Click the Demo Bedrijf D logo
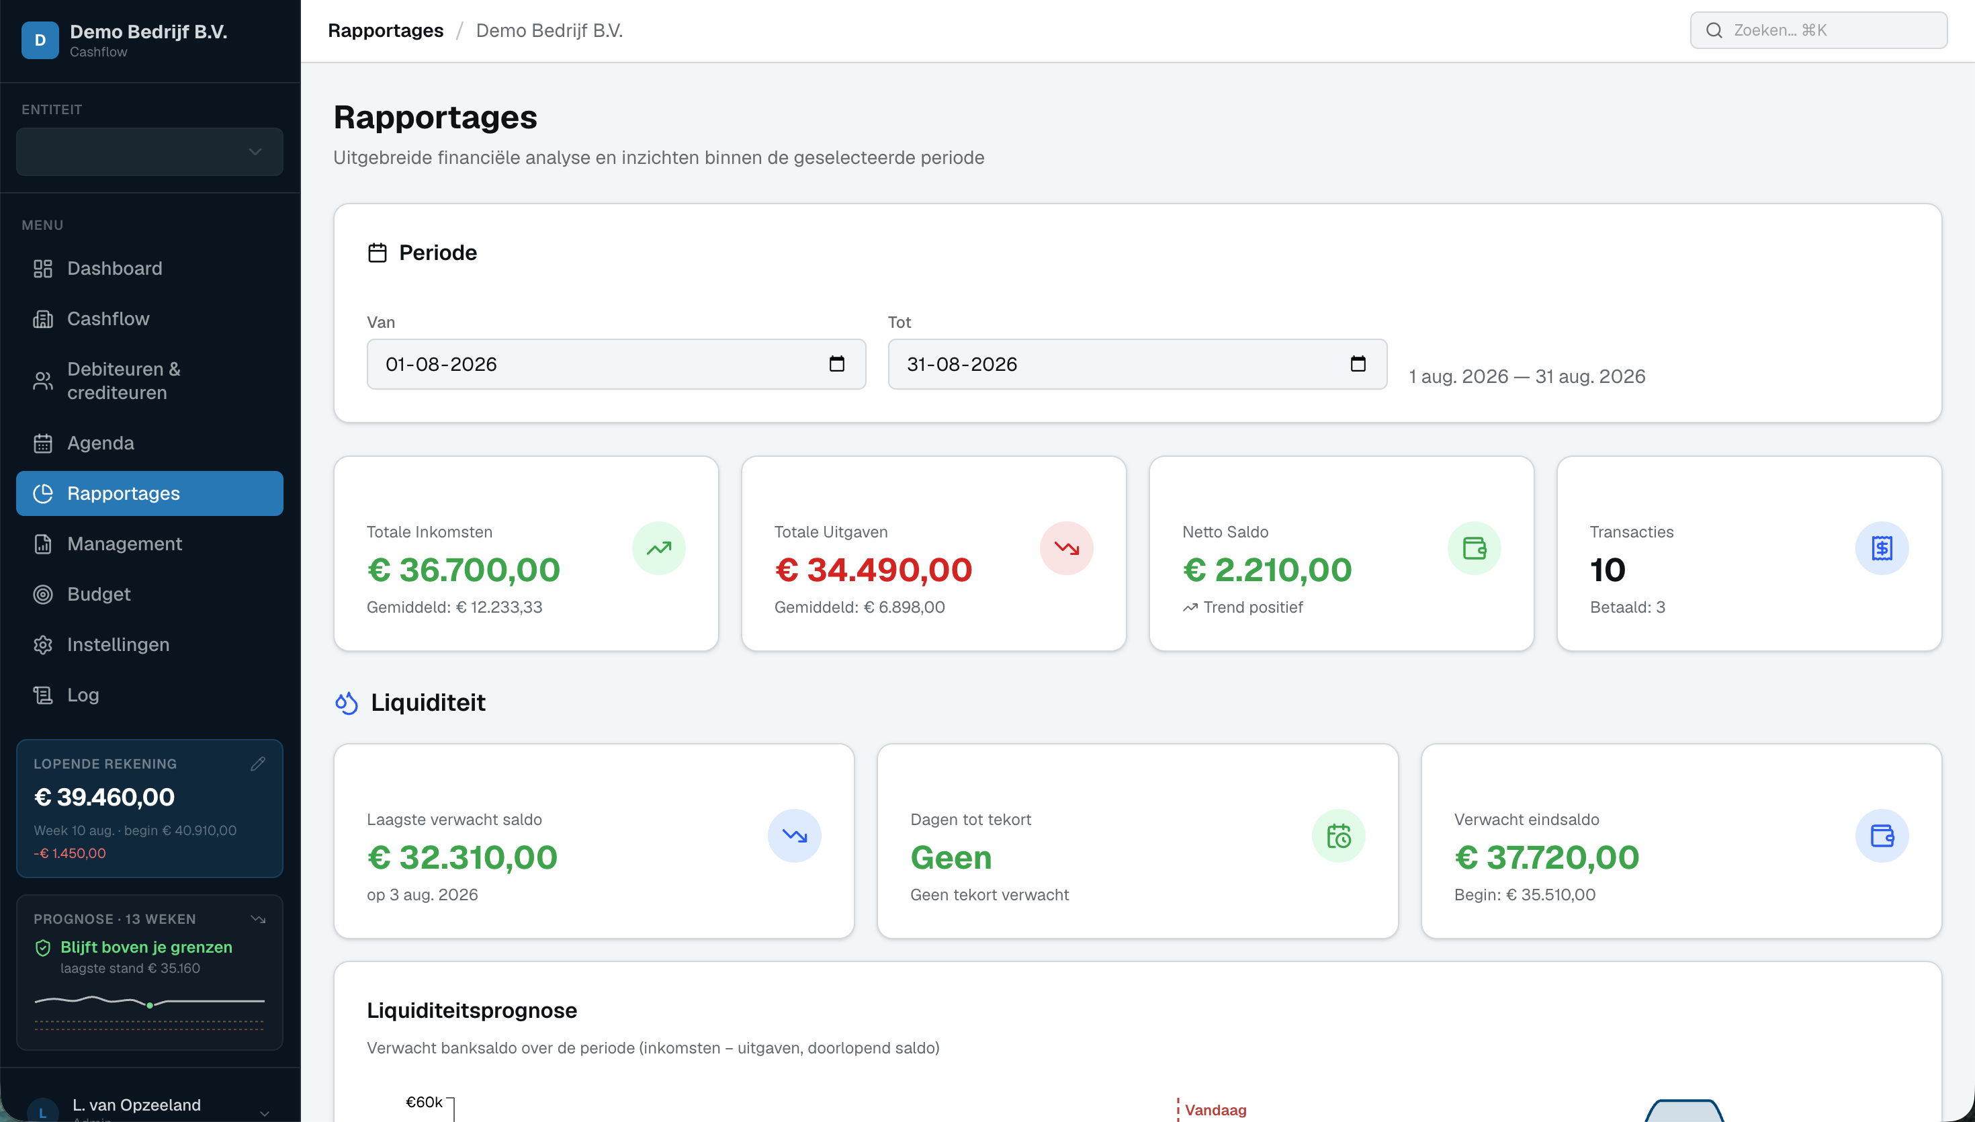The width and height of the screenshot is (1975, 1122). (x=40, y=40)
